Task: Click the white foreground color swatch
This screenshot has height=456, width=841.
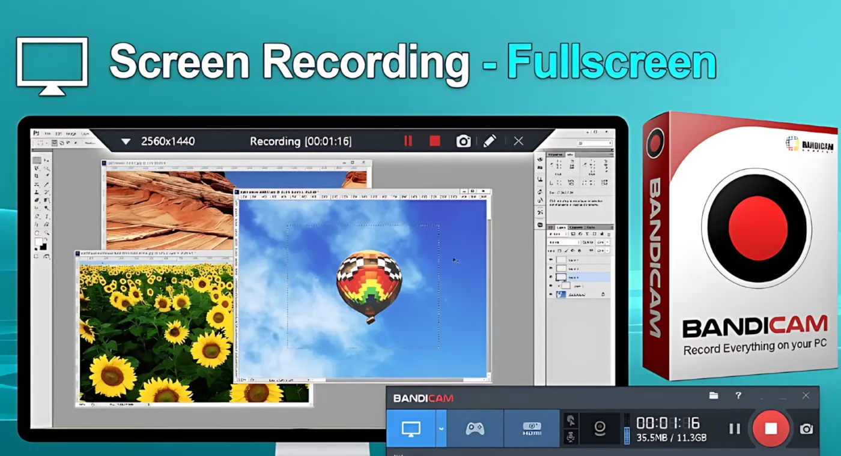Action: 38,242
